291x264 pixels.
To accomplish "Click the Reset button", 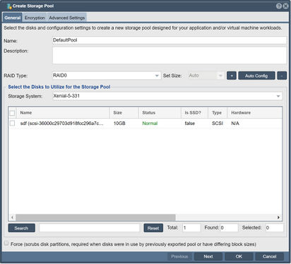I will point(153,228).
